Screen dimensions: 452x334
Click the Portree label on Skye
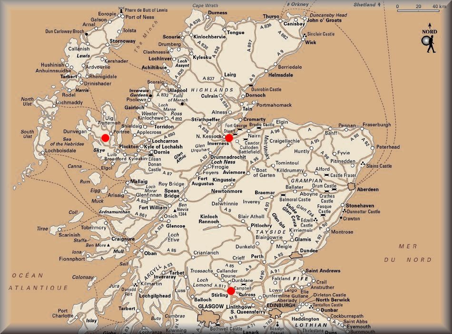121,132
